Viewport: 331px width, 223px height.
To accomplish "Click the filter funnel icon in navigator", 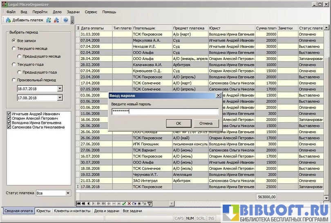I will pos(150,203).
